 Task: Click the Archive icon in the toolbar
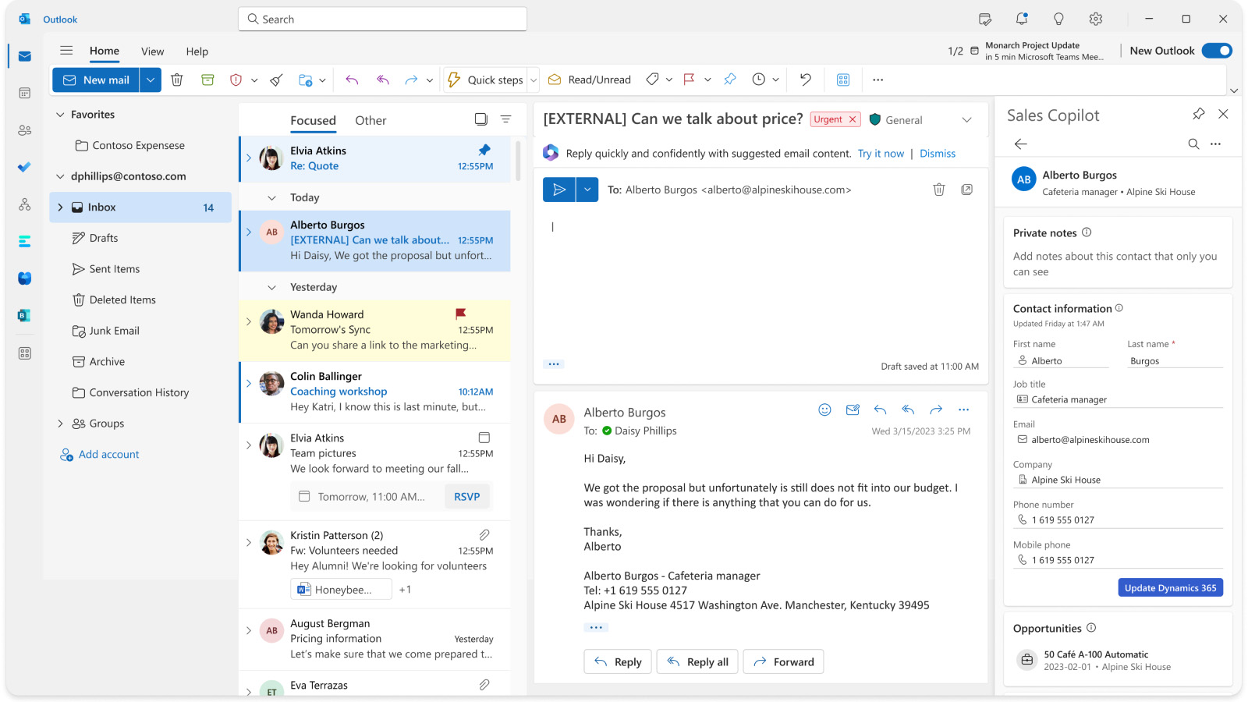coord(207,80)
